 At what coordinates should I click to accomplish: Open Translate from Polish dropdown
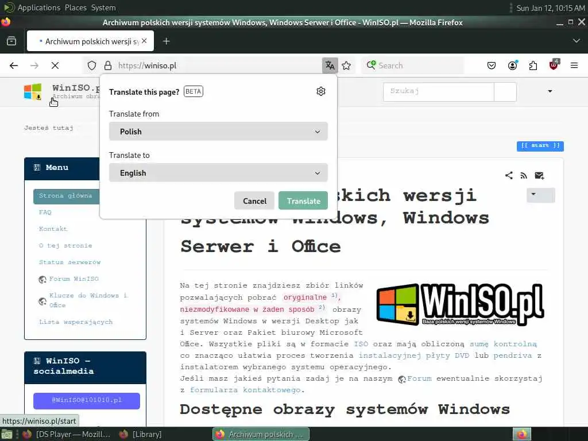pyautogui.click(x=218, y=131)
